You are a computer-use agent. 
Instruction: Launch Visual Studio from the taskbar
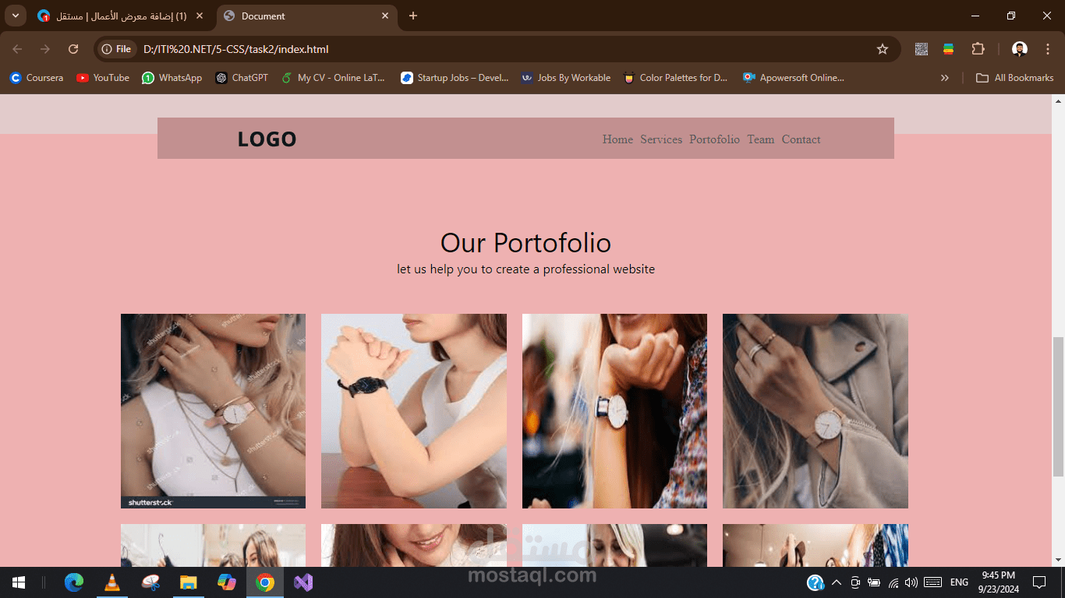coord(303,582)
